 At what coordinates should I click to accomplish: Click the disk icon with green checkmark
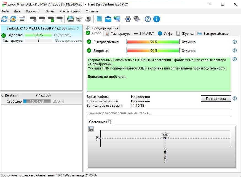pos(51,19)
